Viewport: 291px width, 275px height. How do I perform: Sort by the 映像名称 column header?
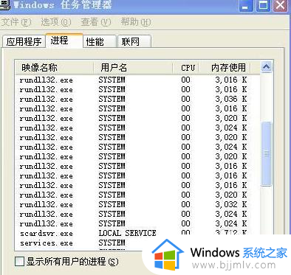pos(55,68)
